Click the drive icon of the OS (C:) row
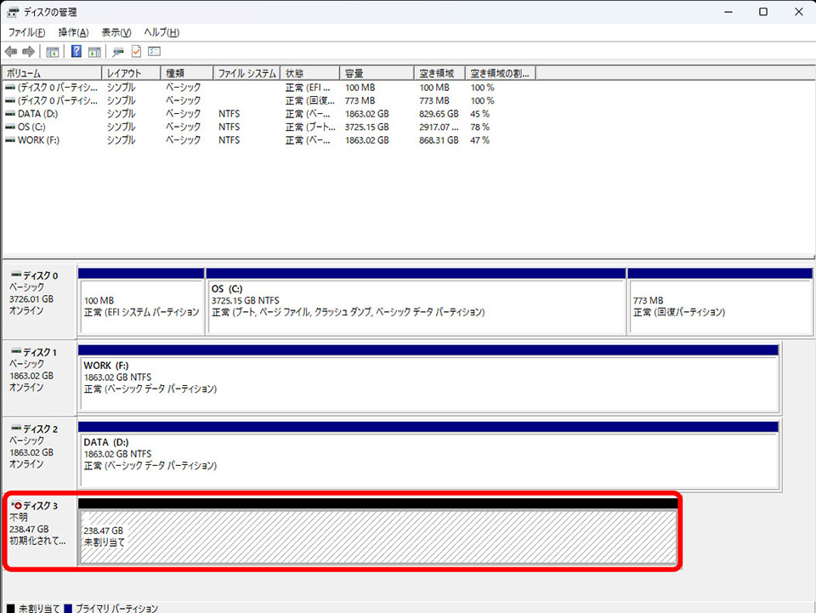 coord(10,127)
